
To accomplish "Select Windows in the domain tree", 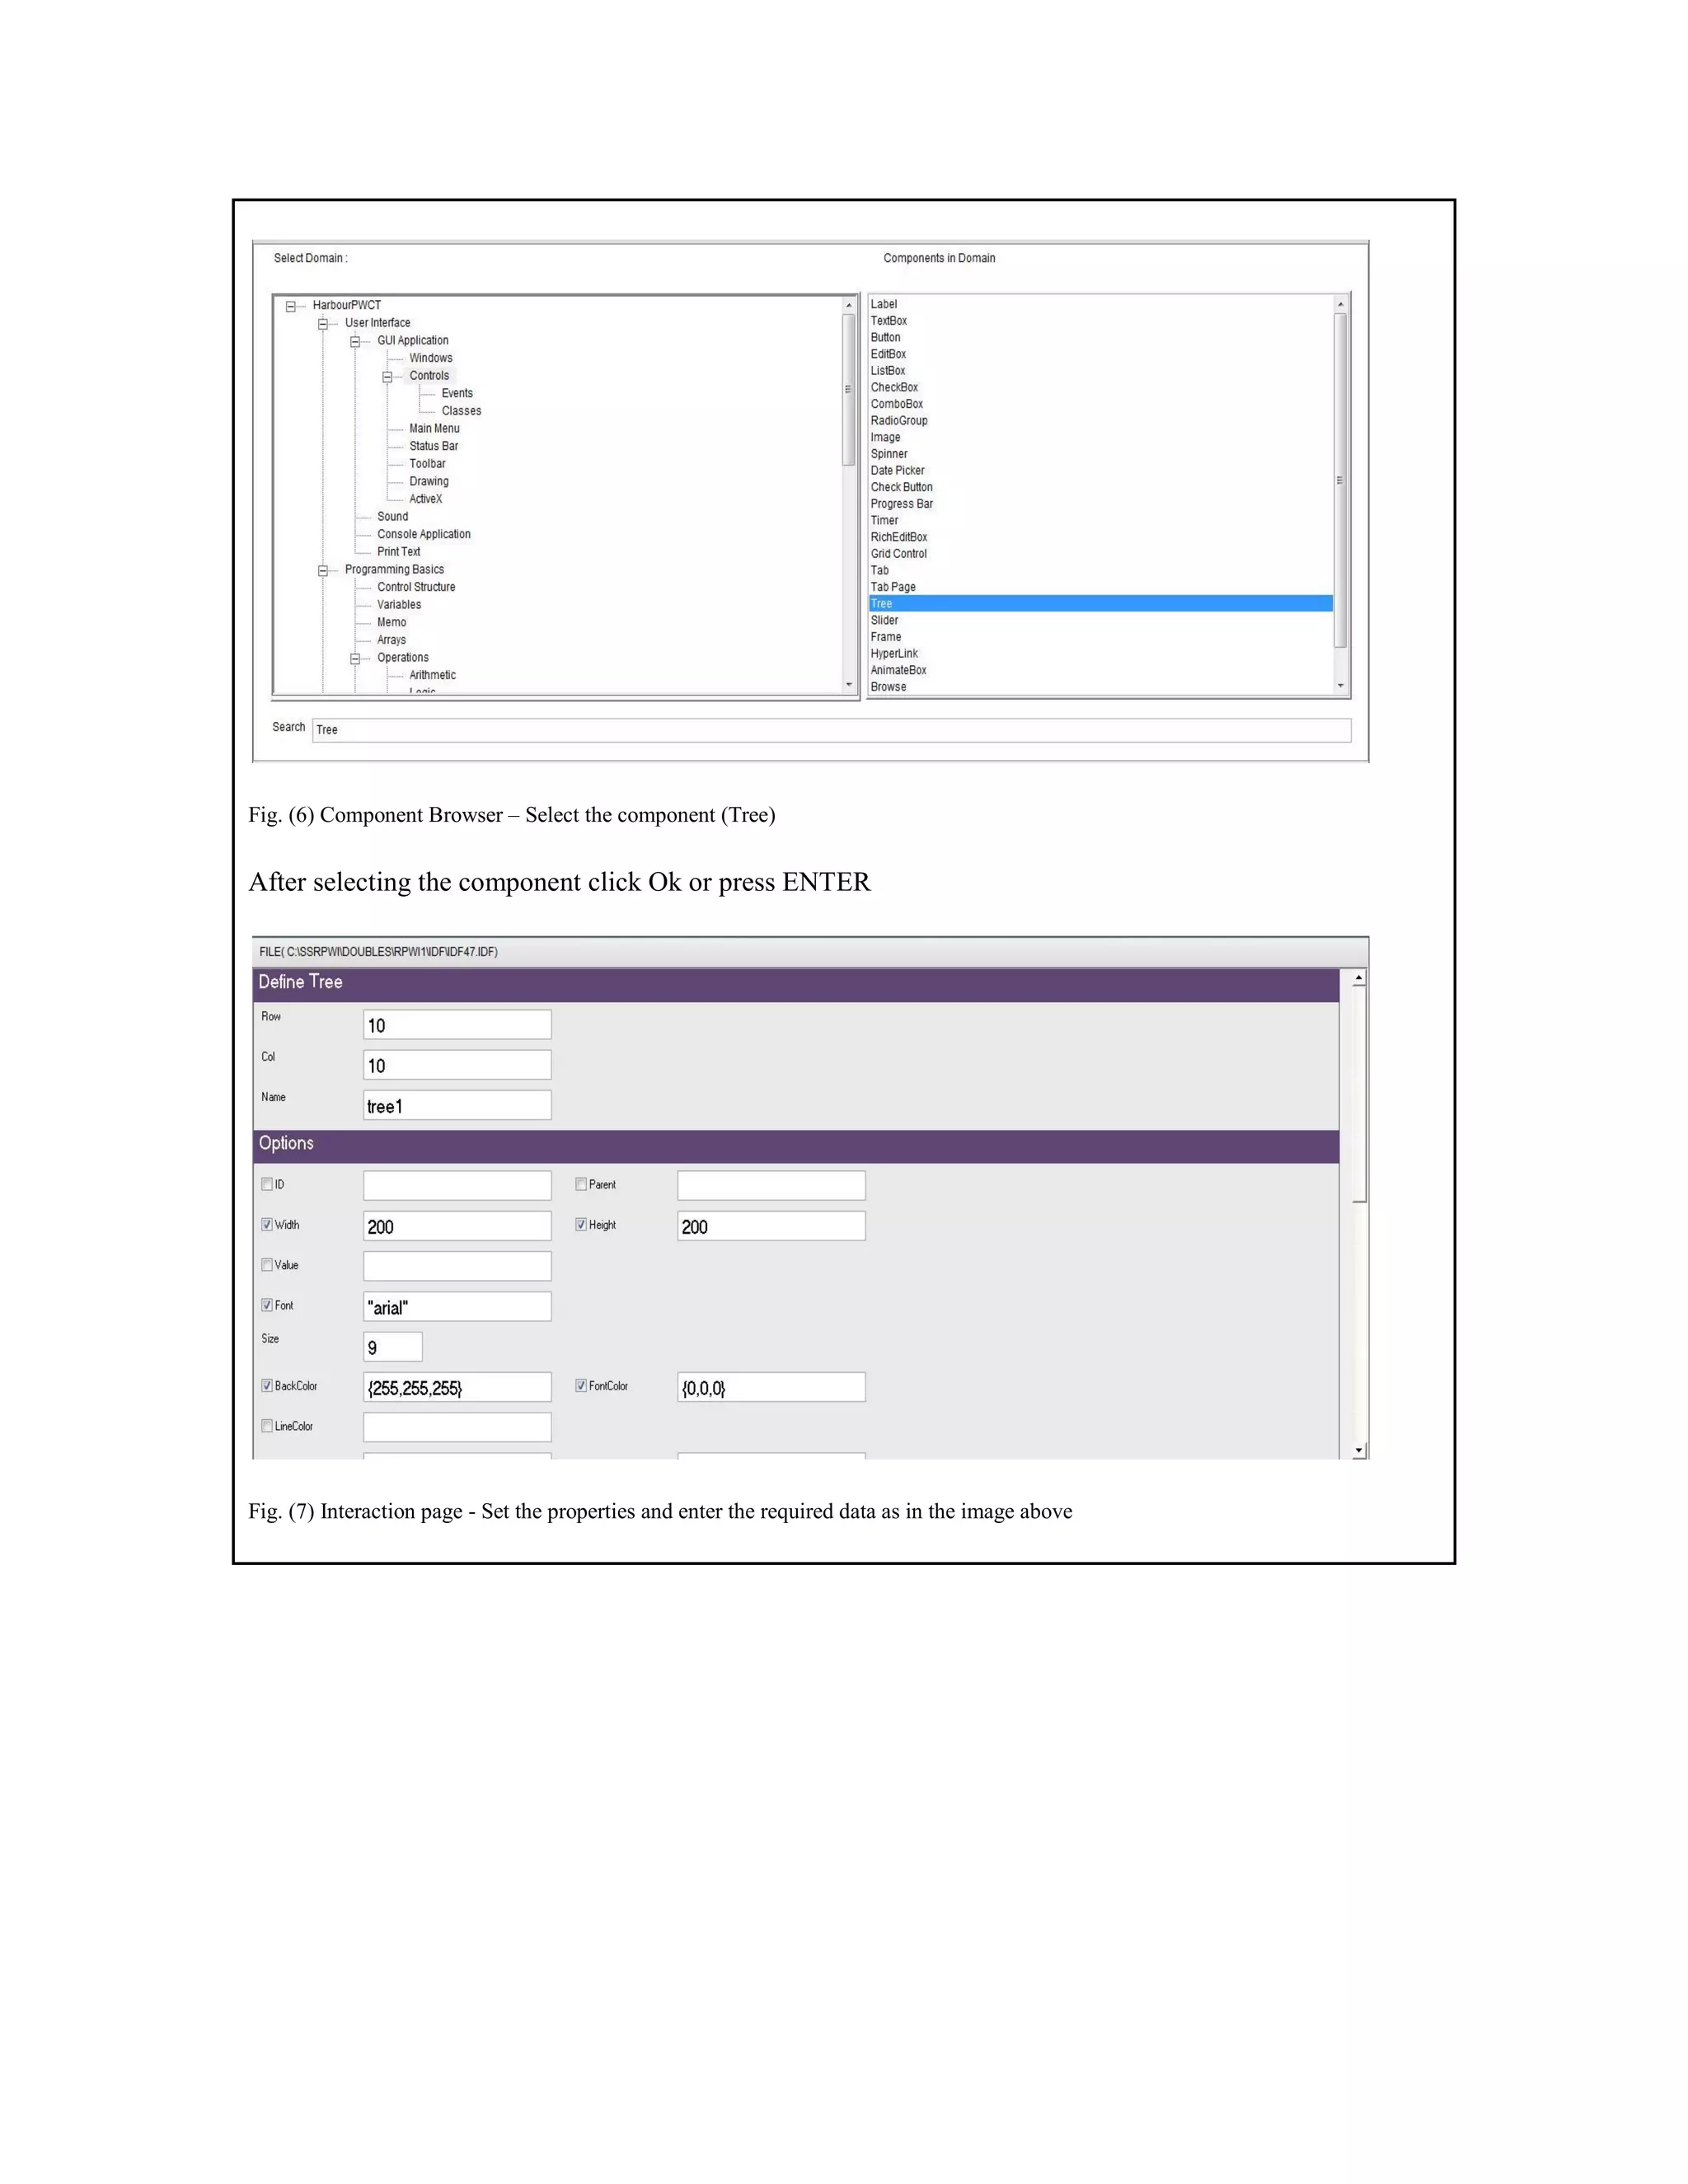I will pos(430,358).
